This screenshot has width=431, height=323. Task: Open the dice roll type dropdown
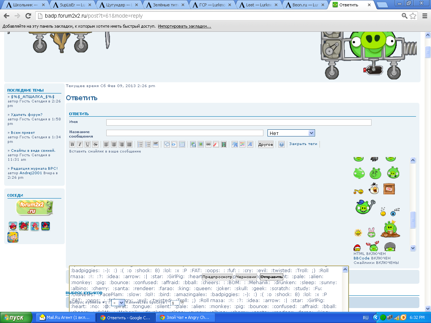click(x=118, y=303)
